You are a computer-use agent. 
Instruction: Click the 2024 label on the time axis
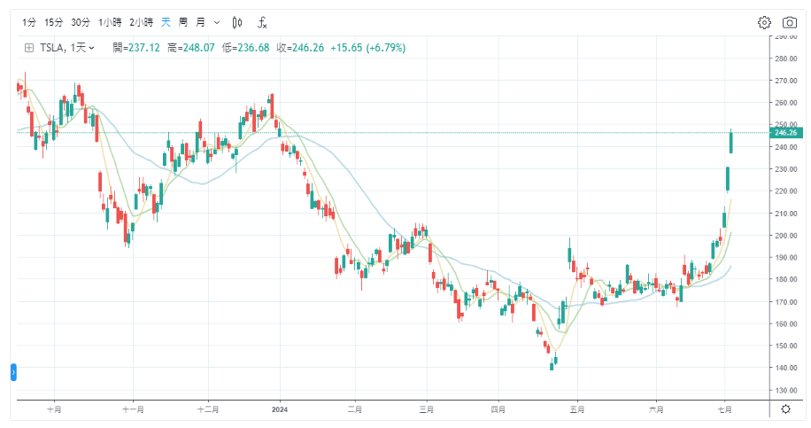pyautogui.click(x=280, y=409)
